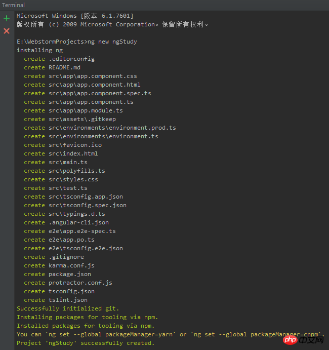This screenshot has height=350, width=329.
Task: Click the Microsoft Corporation copyright line
Action: click(x=112, y=24)
